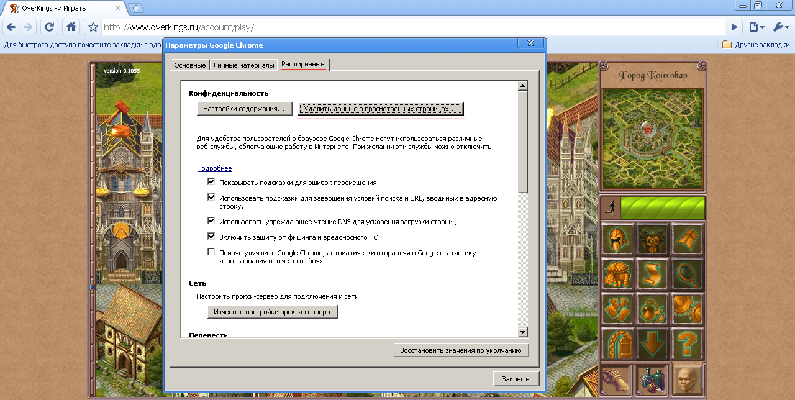The height and width of the screenshot is (400, 795).
Task: Disable DNS pre-fetching checkbox
Action: pos(211,220)
